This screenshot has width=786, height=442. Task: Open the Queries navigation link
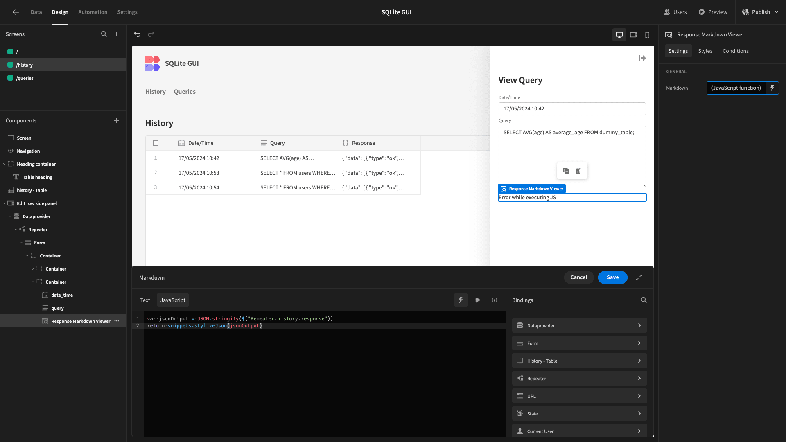tap(185, 92)
